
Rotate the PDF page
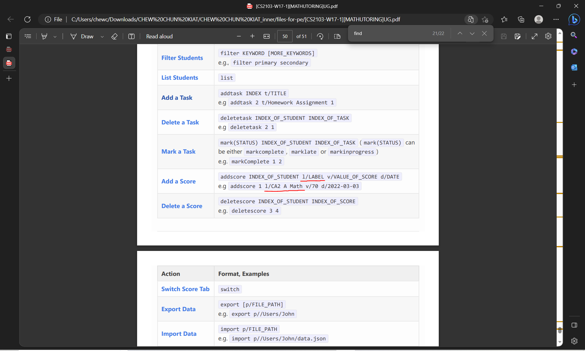pyautogui.click(x=320, y=36)
